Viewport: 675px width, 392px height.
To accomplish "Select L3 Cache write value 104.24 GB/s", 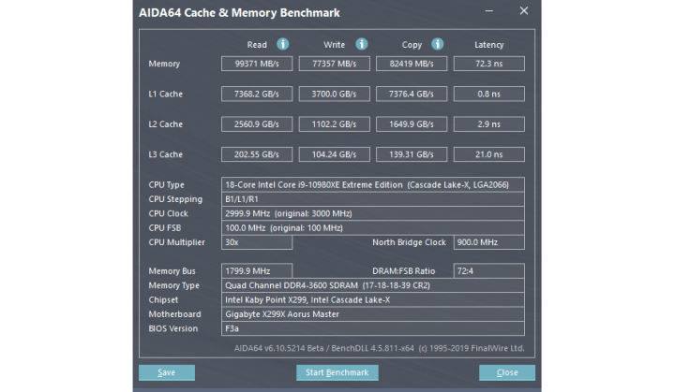I will click(x=334, y=154).
